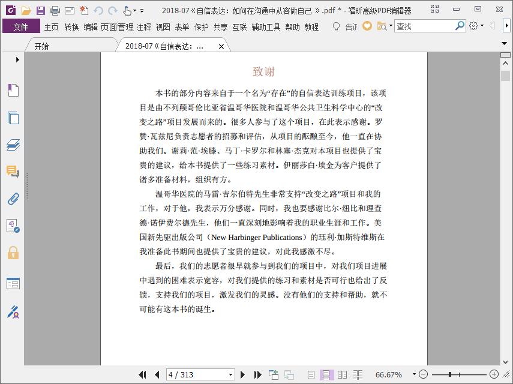Viewport: 513px width, 384px height.
Task: Zoom in with the plus button
Action: click(494, 374)
